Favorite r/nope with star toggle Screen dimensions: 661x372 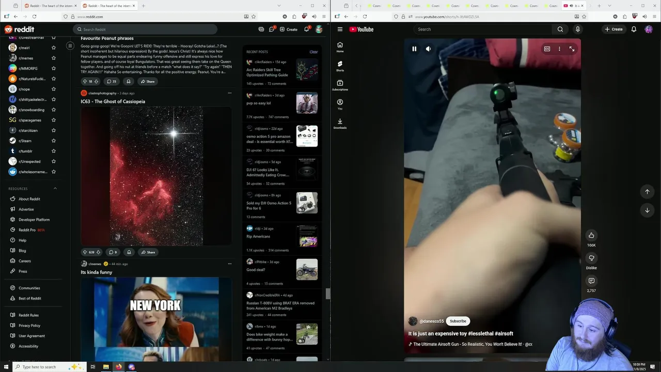pos(53,89)
